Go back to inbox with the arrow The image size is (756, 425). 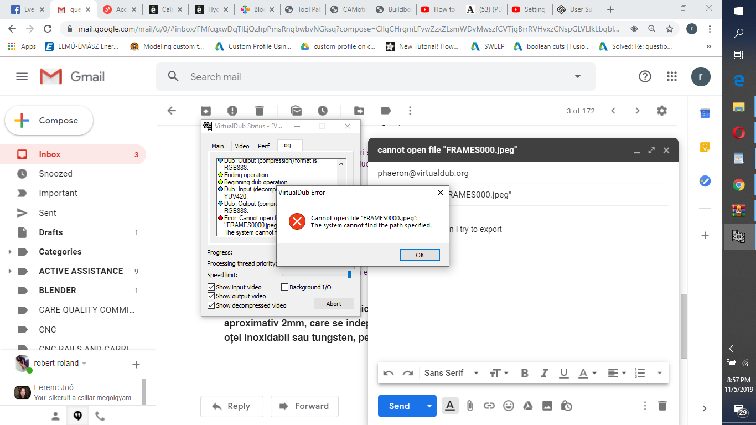[x=172, y=111]
